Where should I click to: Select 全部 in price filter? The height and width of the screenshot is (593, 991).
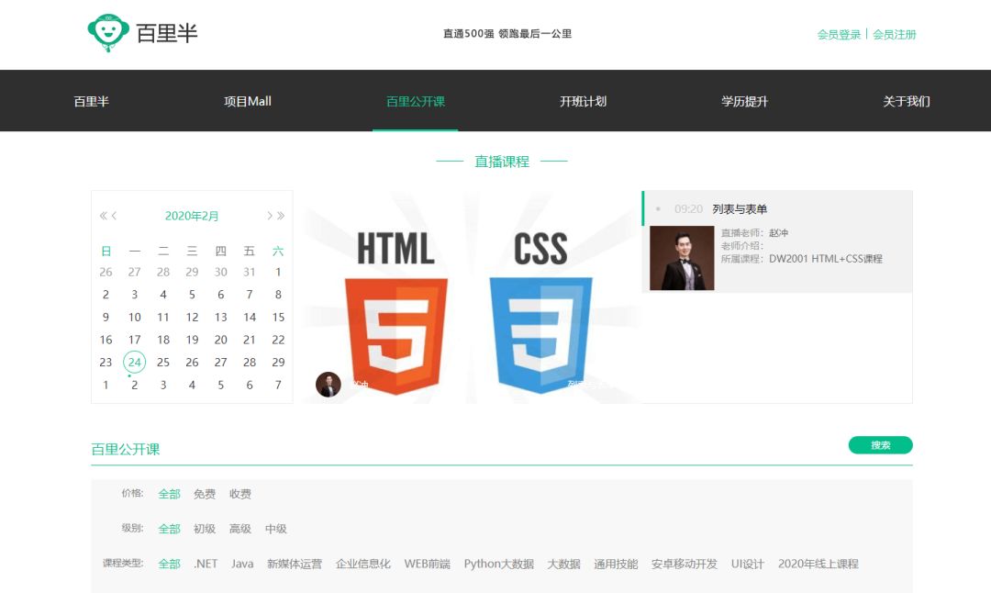(x=170, y=494)
